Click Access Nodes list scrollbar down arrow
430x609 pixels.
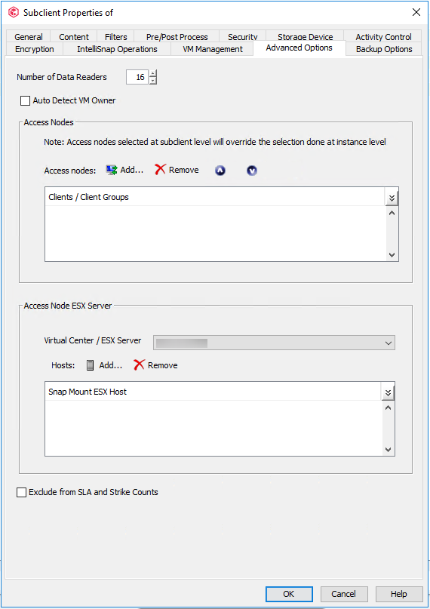click(x=392, y=255)
